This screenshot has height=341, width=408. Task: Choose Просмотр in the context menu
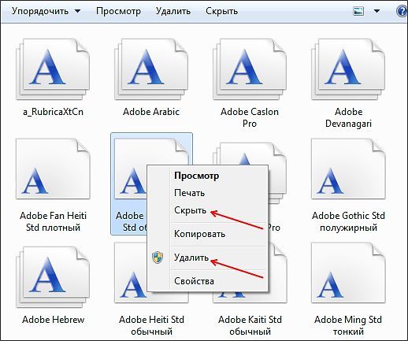tap(196, 176)
